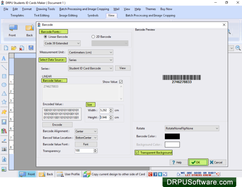
Task: Open the File menu
Action: pos(6,9)
